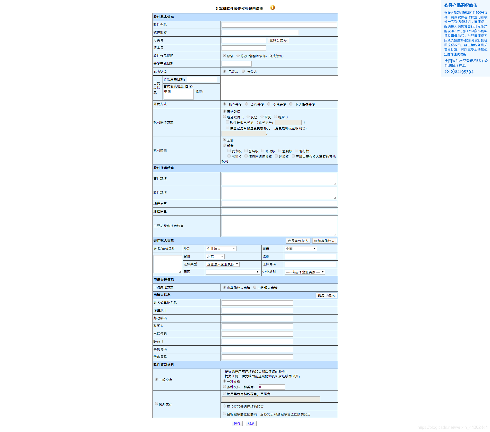Click the 首次发表地点 country field showing 中国
Image resolution: width=490 pixels, height=432 pixels.
[x=179, y=92]
